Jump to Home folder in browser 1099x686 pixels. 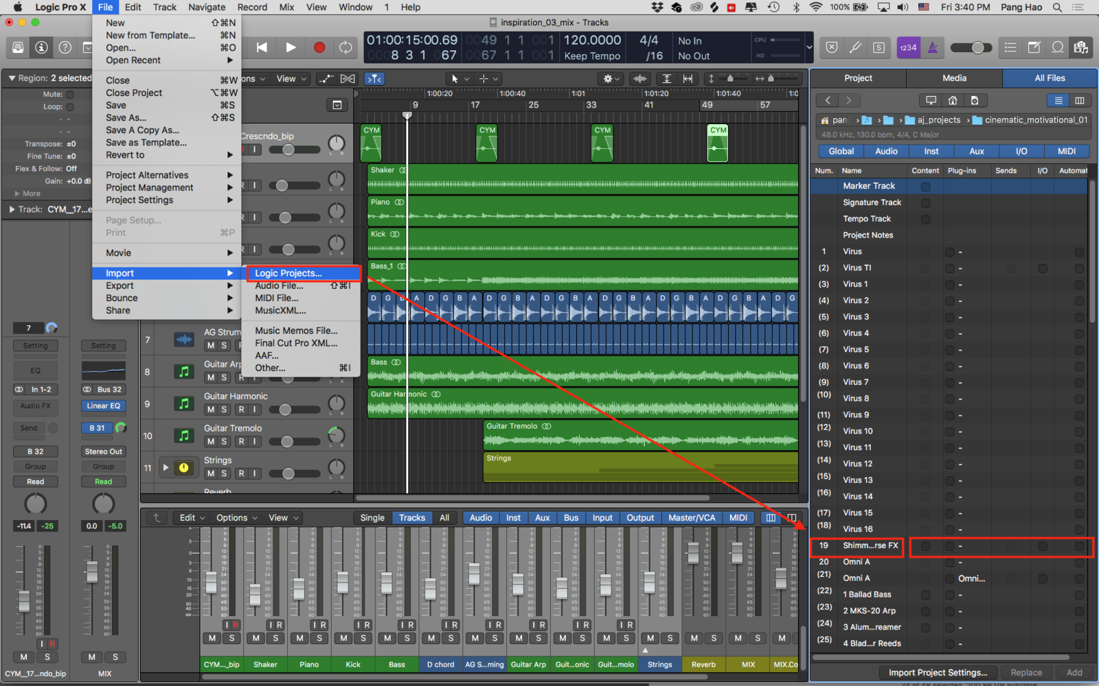click(x=953, y=100)
